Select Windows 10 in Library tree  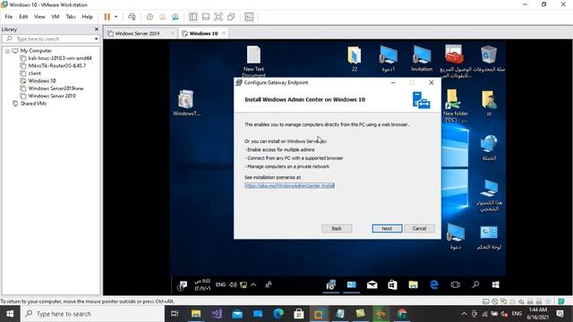42,80
